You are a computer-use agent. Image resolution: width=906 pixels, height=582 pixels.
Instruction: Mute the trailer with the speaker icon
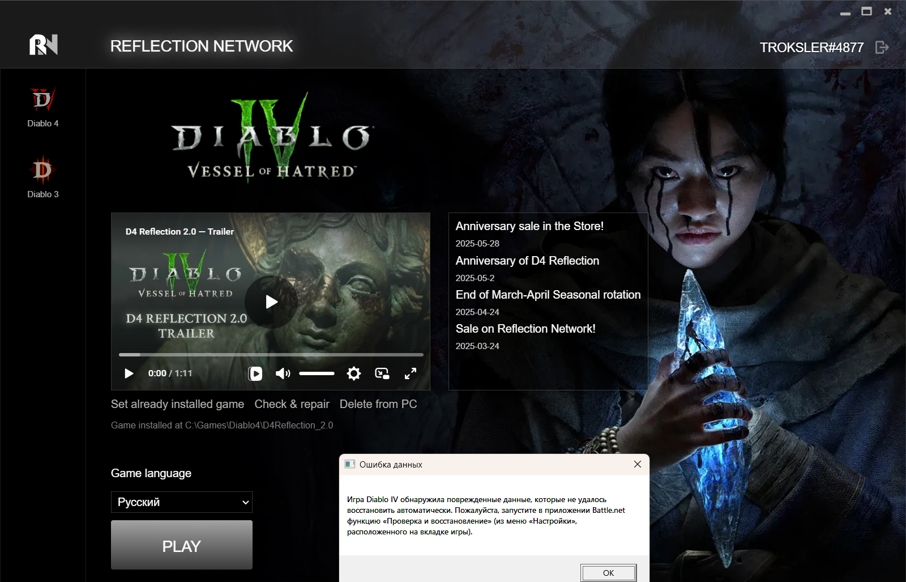282,373
